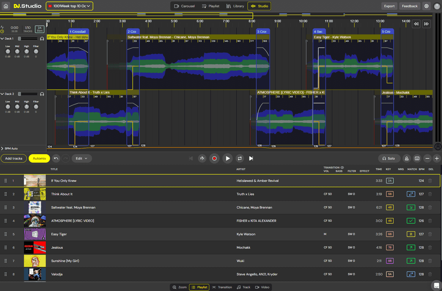Open the 1001Week playlist dropdown

(x=69, y=6)
